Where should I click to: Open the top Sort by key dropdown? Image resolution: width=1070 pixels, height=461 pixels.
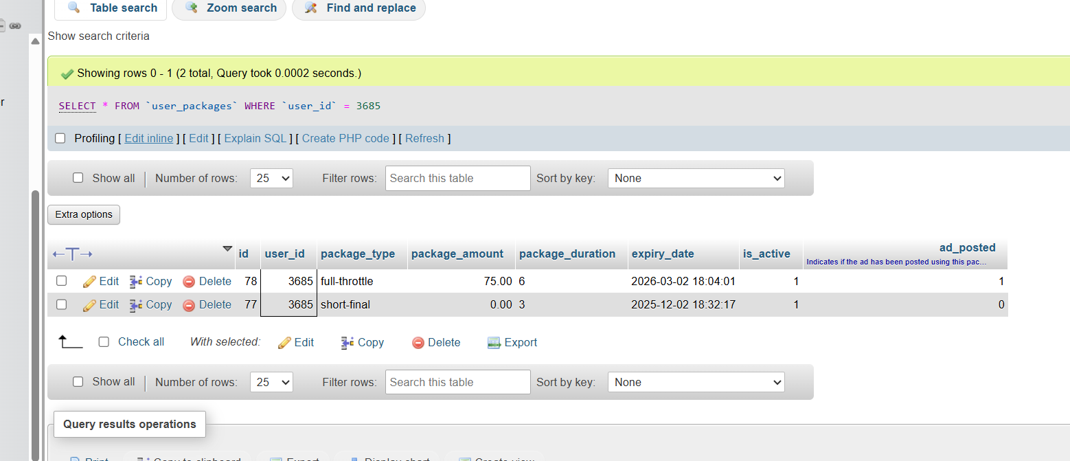pyautogui.click(x=696, y=178)
